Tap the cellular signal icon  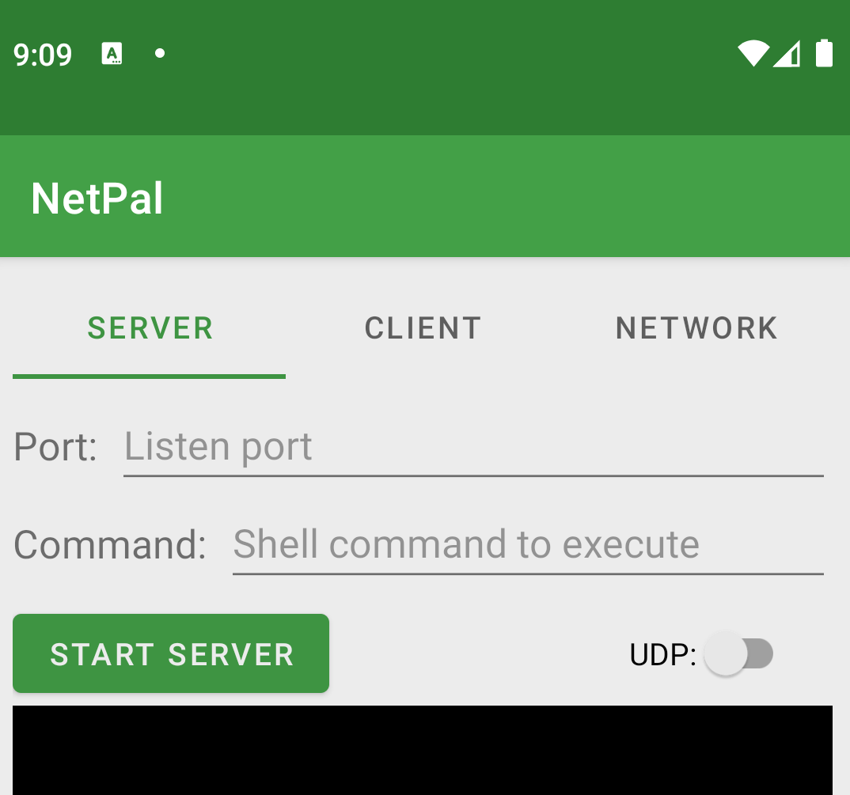tap(787, 54)
